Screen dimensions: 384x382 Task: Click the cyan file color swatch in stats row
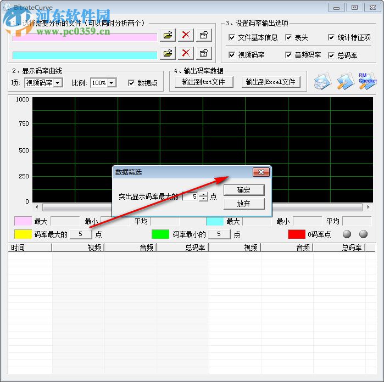point(215,221)
